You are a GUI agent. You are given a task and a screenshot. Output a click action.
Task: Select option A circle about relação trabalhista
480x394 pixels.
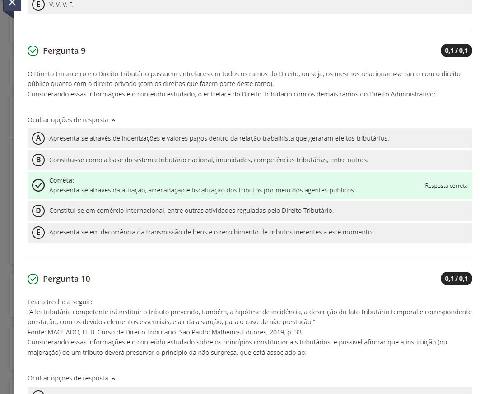click(x=38, y=138)
